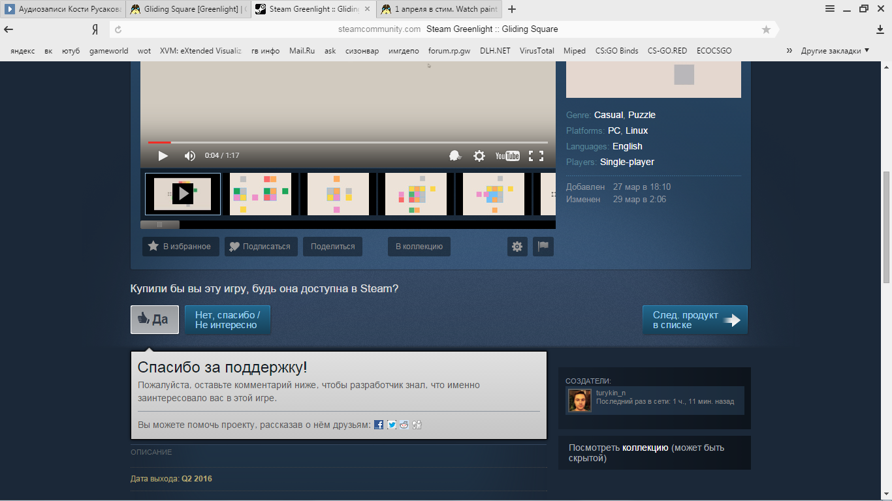Open VirusTotal bookmark
This screenshot has height=501, width=892.
537,50
